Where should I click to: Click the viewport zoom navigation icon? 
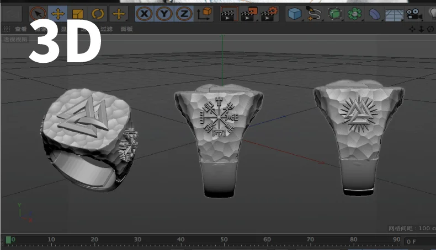tap(421, 29)
